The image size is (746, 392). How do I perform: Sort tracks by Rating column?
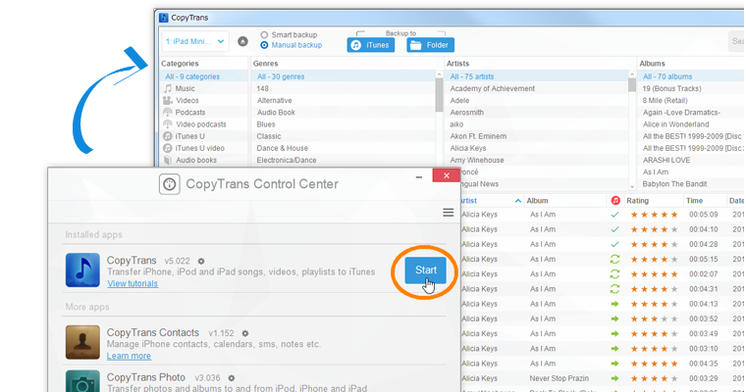tap(637, 201)
